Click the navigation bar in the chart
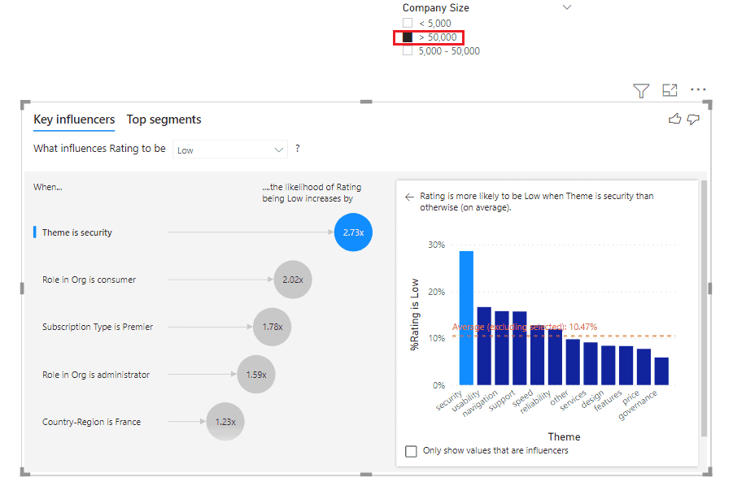Screen dimensions: 746x486 tap(502, 348)
